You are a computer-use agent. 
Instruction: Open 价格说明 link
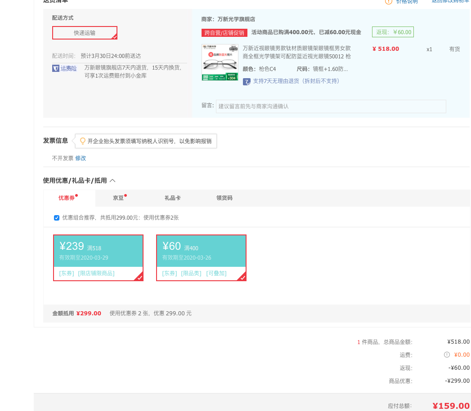click(407, 1)
